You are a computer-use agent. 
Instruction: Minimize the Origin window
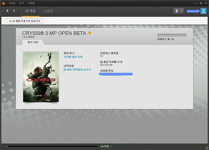[x=196, y=3]
